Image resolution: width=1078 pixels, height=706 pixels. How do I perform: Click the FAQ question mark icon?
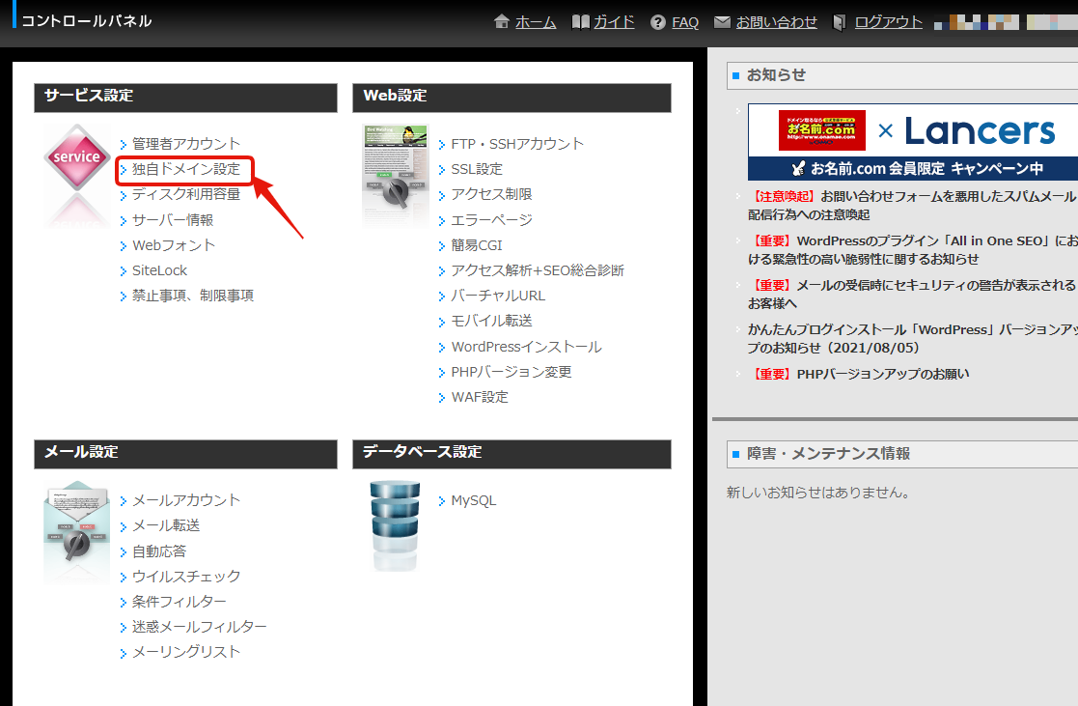click(658, 22)
